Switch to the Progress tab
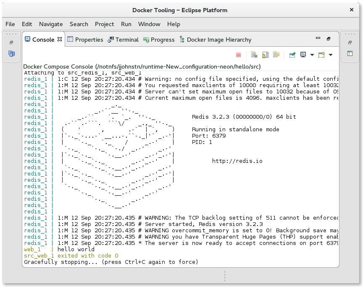Viewport: 363px width, 287px height. click(159, 40)
